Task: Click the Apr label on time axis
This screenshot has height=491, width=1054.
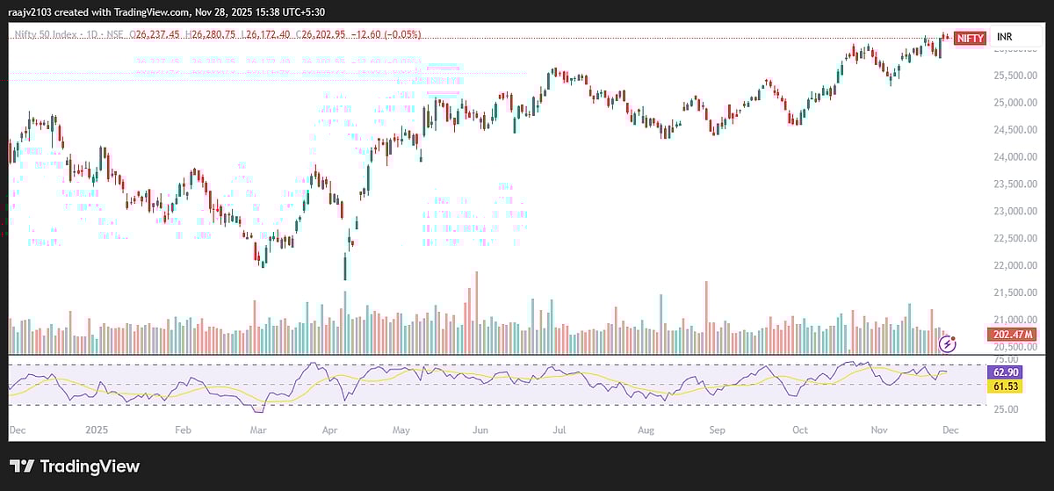Action: point(329,431)
